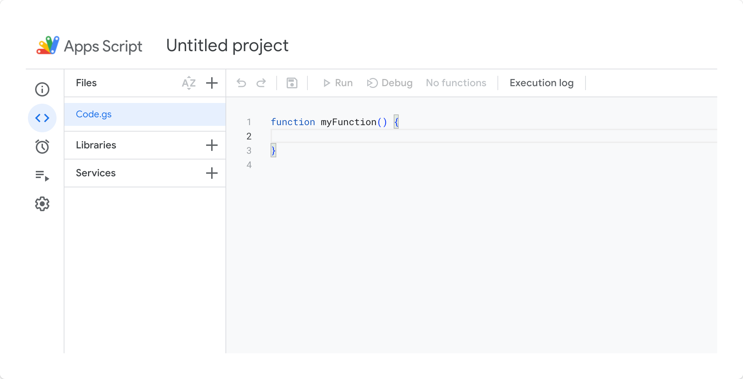743x379 pixels.
Task: Add a service to the project
Action: pyautogui.click(x=212, y=173)
